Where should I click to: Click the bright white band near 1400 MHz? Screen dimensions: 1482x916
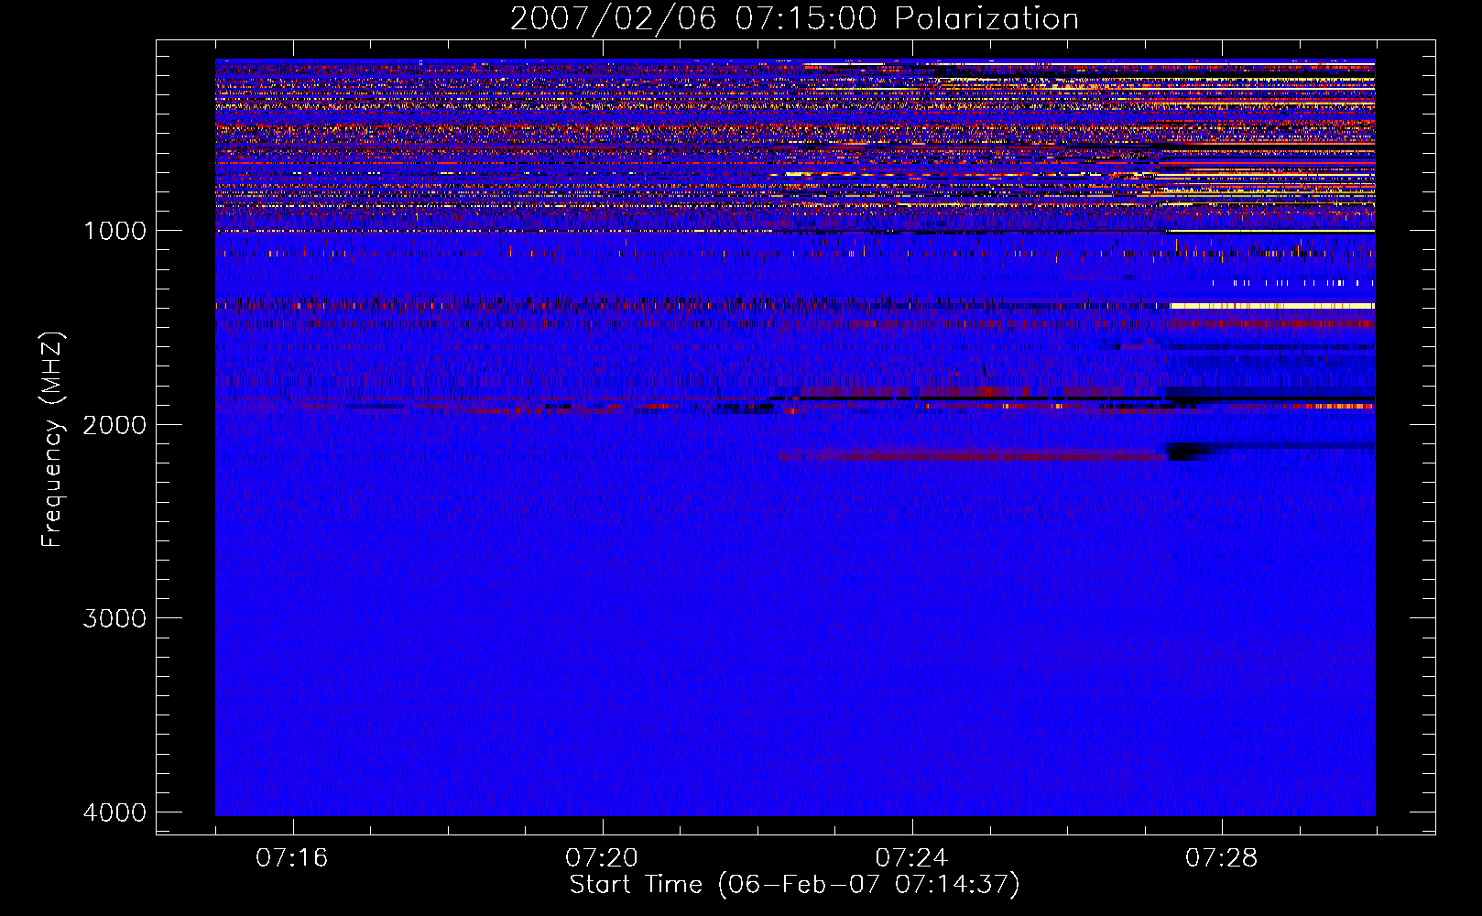pos(1272,306)
